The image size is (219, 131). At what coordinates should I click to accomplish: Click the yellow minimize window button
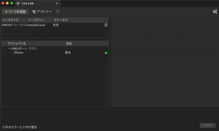click(x=7, y=3)
